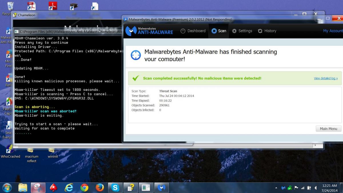The image size is (343, 193).
Task: Click the cyan 'Mbam-killer scan was aborted!' line
Action: pos(45,111)
